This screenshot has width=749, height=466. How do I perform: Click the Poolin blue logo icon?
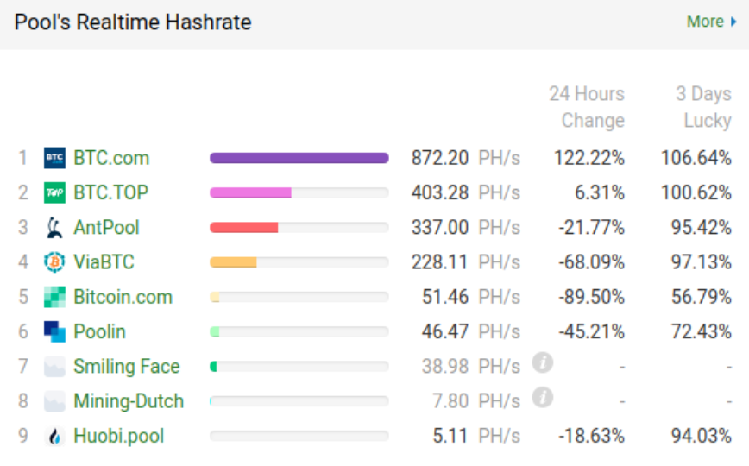point(54,331)
